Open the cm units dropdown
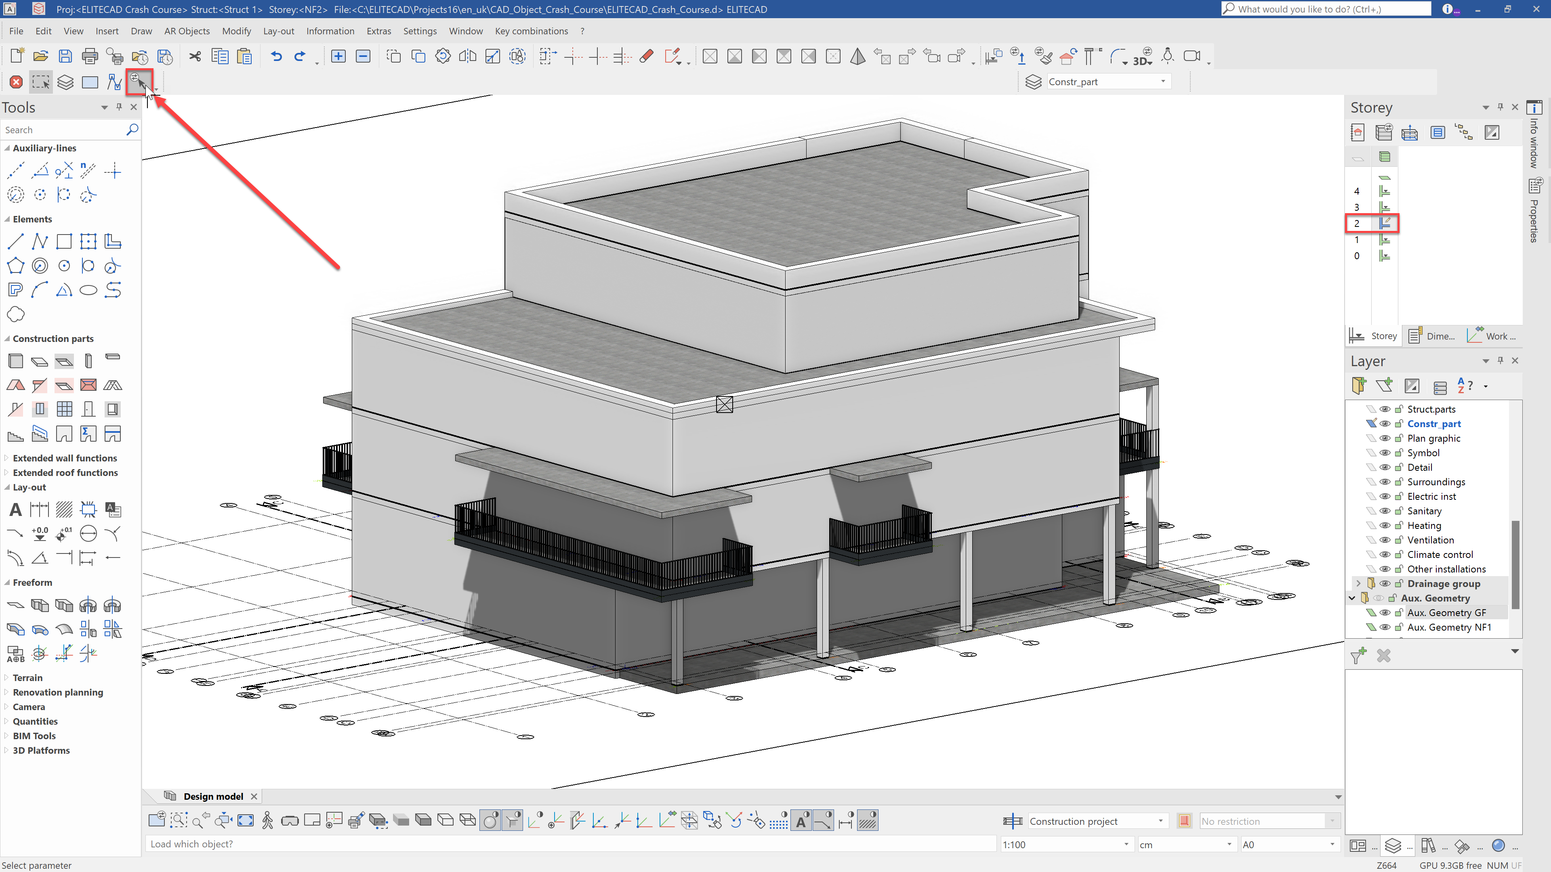1551x872 pixels. 1229,844
